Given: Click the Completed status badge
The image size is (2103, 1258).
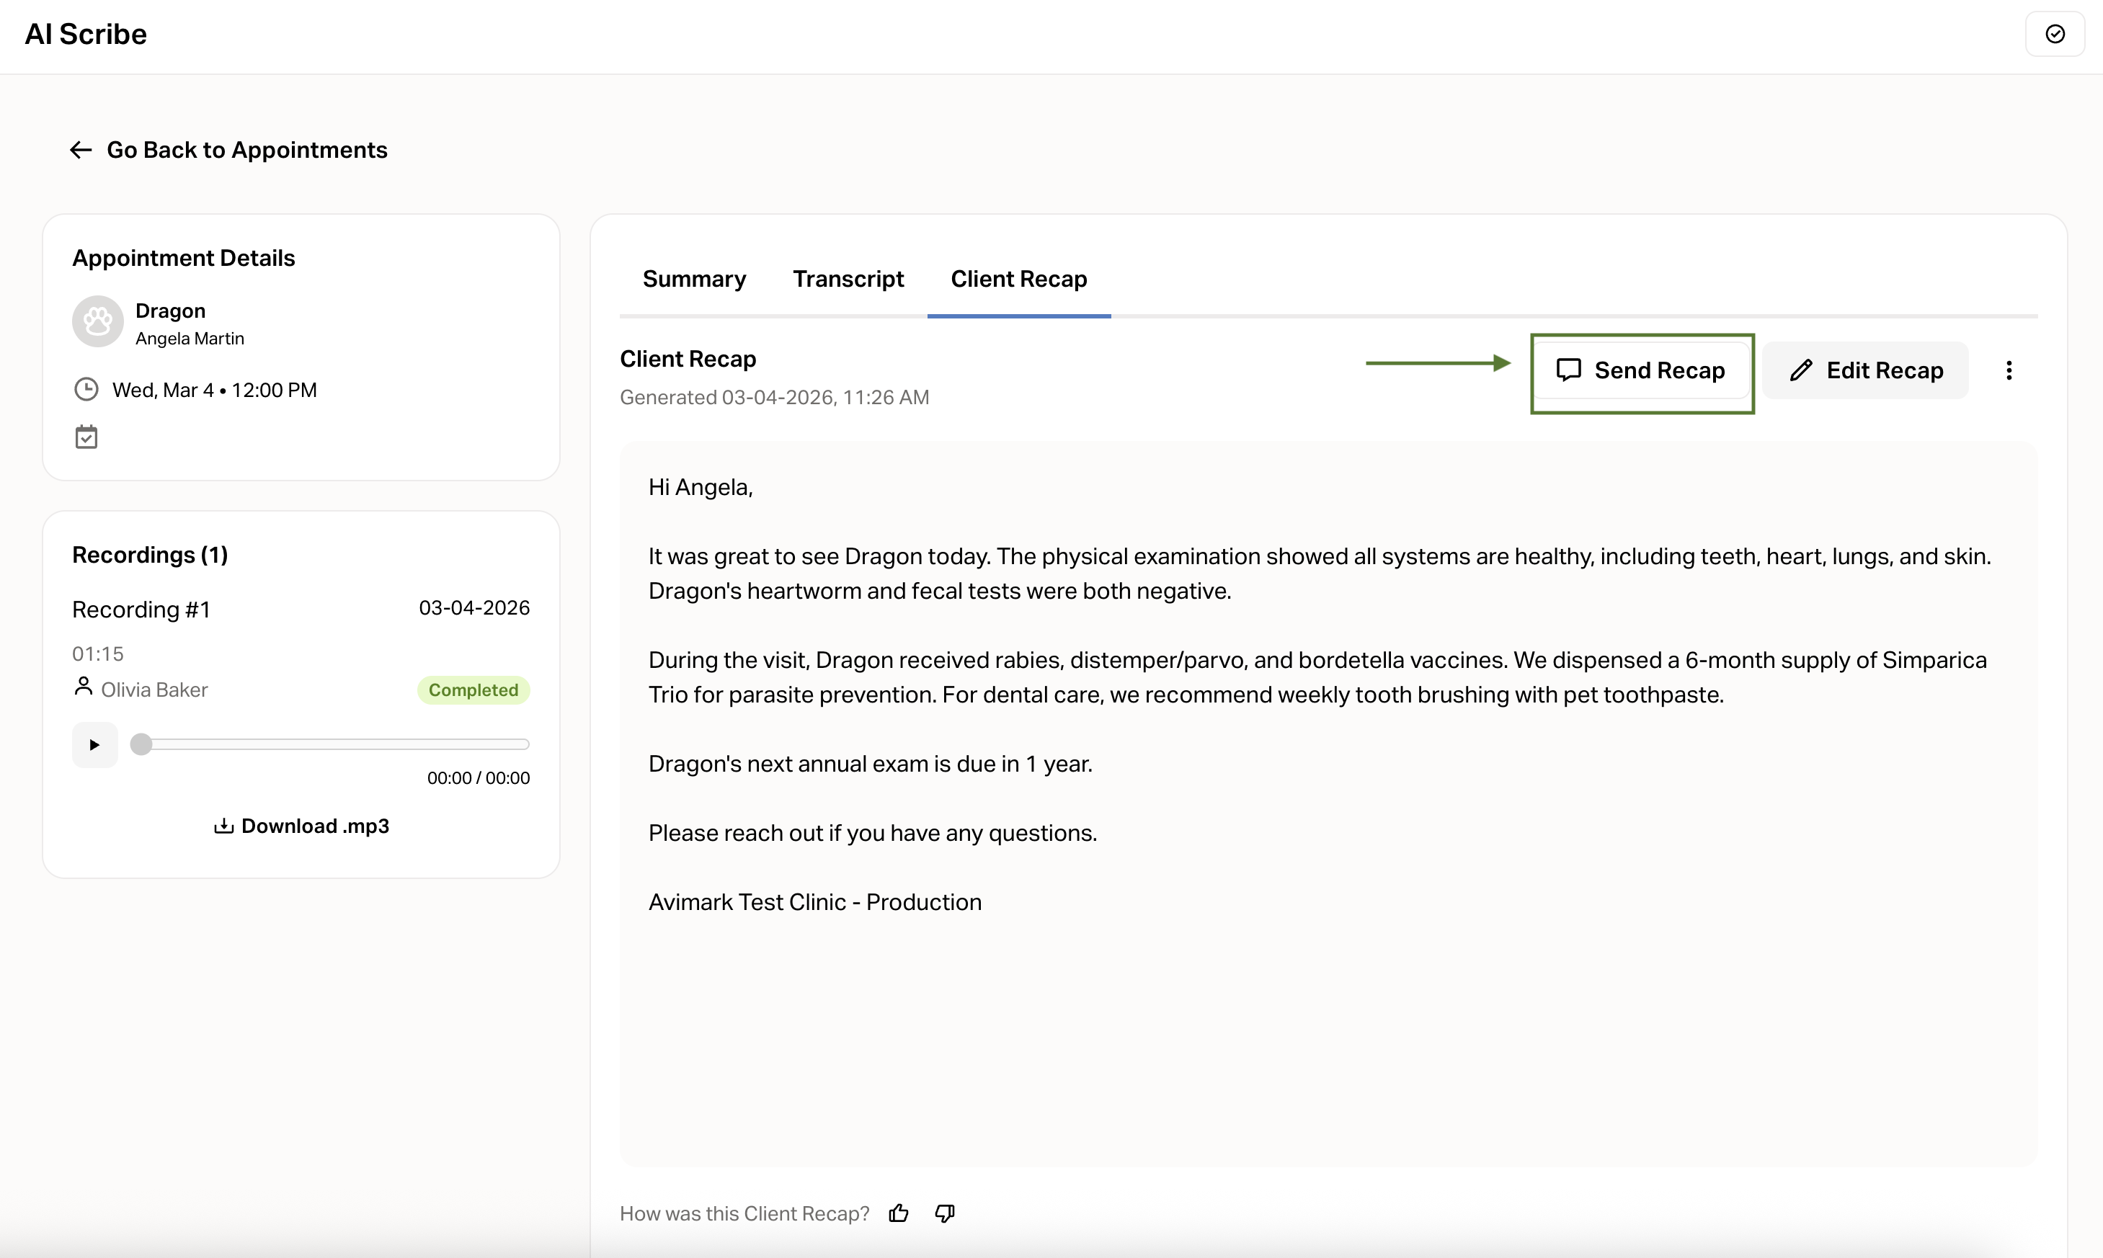Looking at the screenshot, I should tap(473, 690).
